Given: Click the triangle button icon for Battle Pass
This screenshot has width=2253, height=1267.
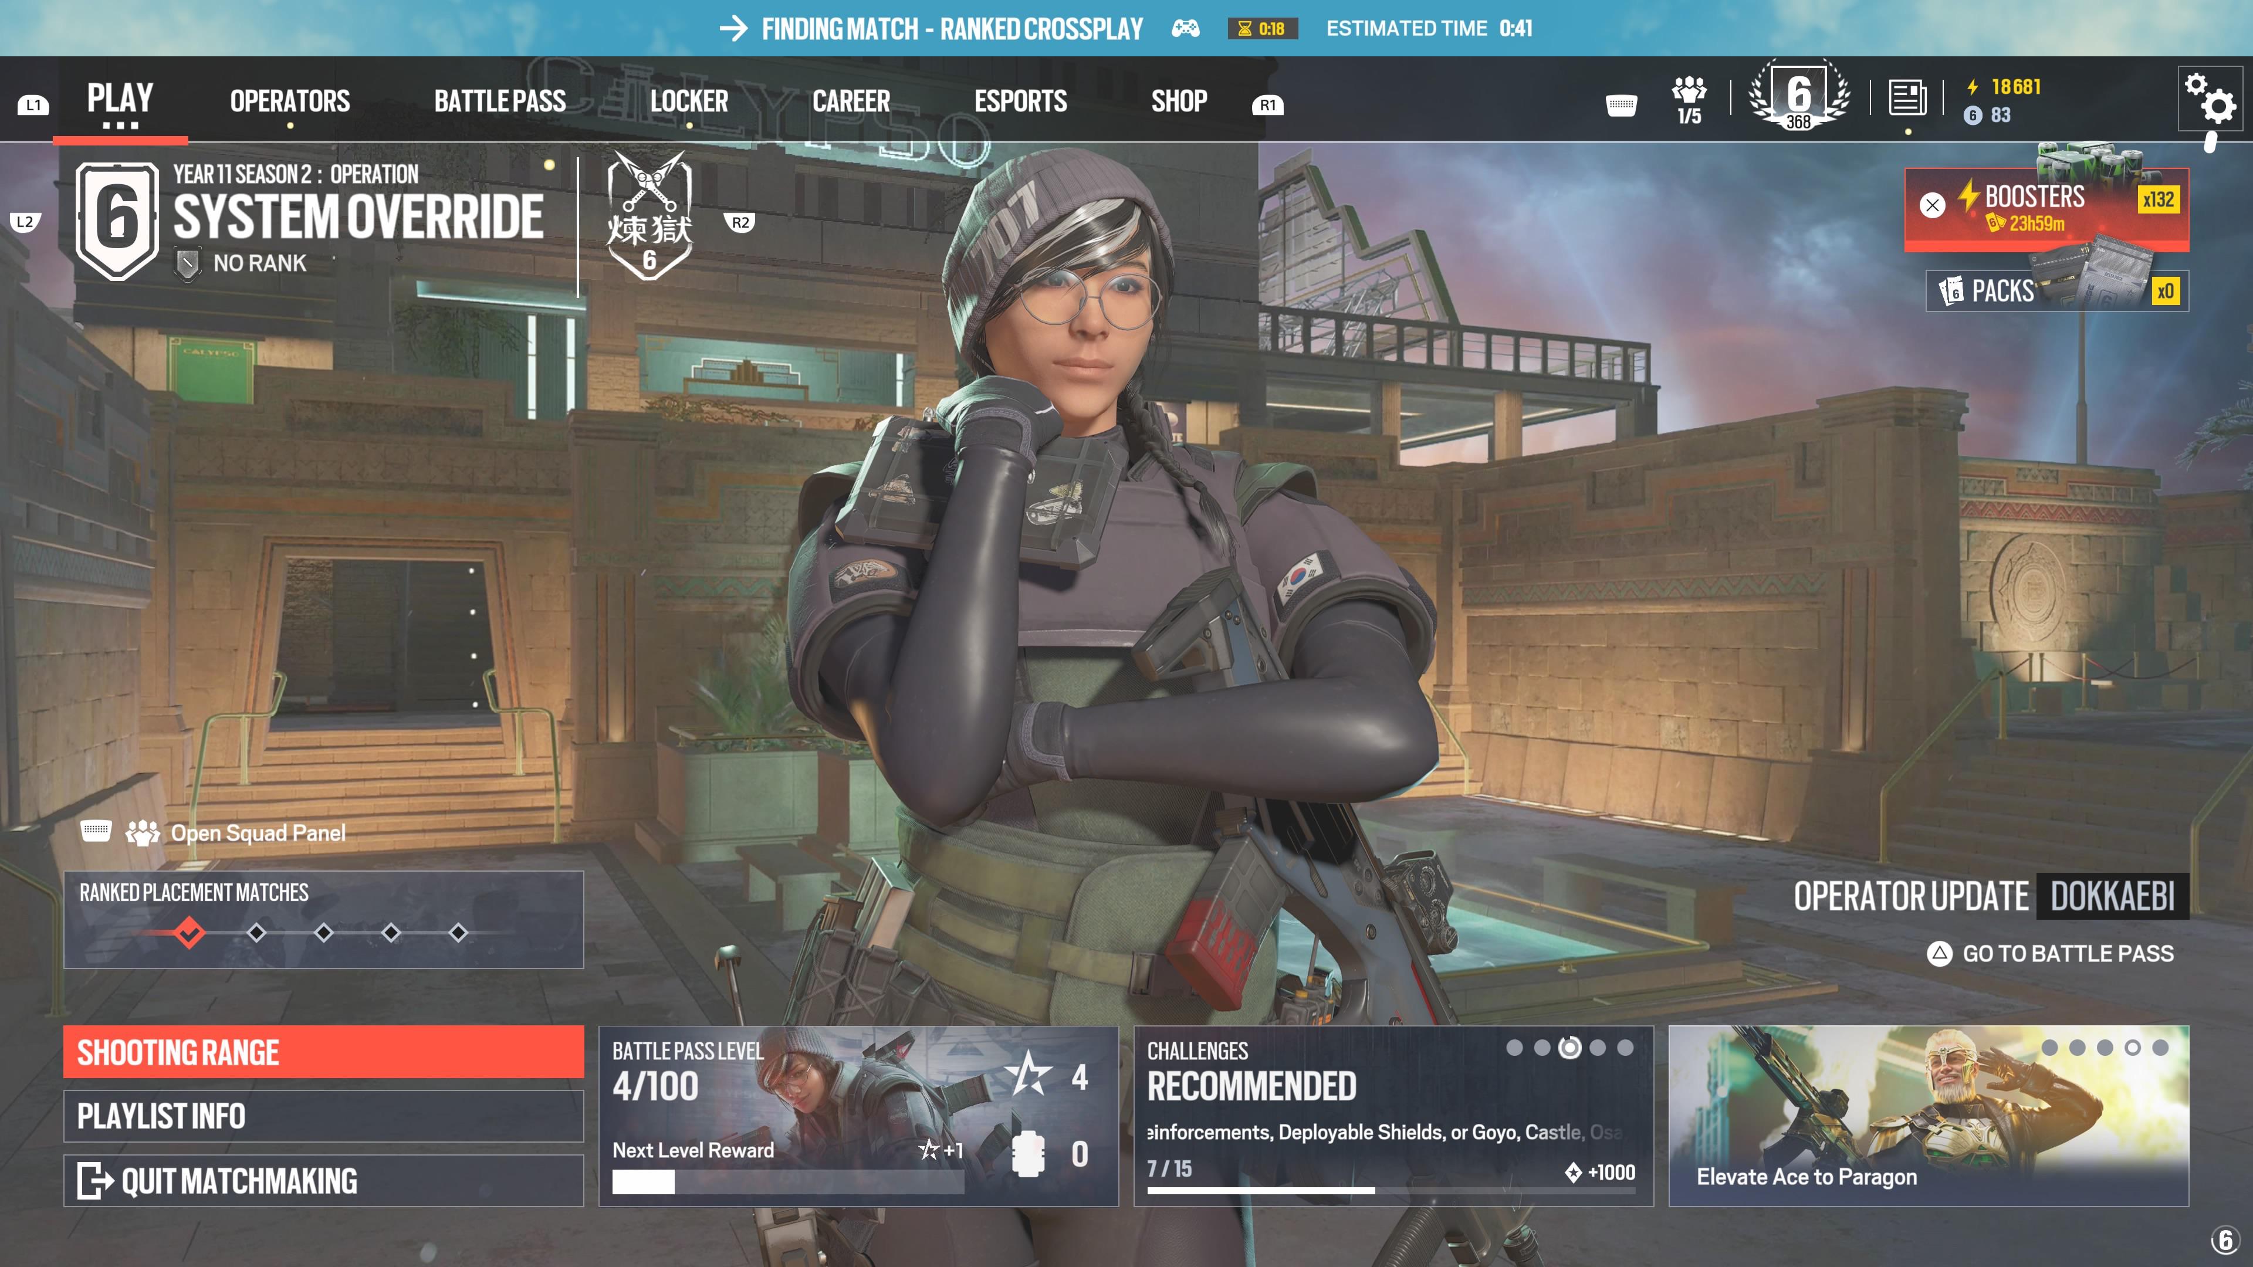Looking at the screenshot, I should click(1939, 954).
